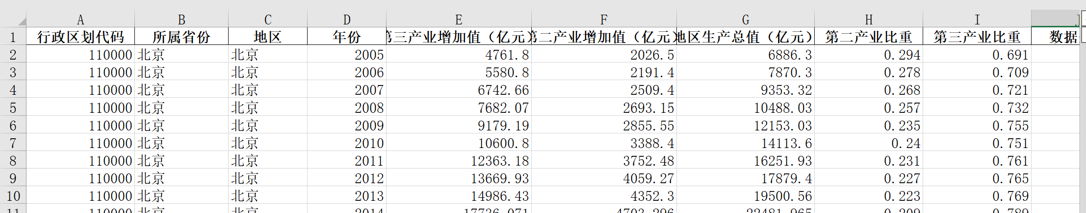Screen dimensions: 1086x213
Task: Select cell containing 0.769
Action: 977,196
